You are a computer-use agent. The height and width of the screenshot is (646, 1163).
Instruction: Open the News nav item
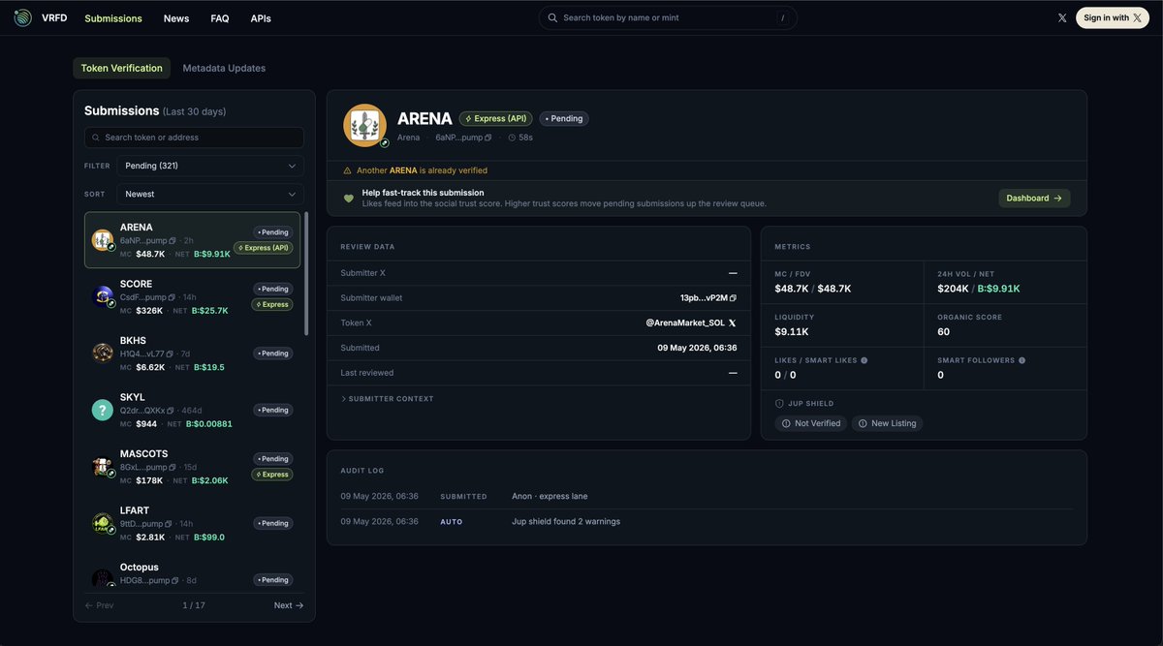[176, 18]
